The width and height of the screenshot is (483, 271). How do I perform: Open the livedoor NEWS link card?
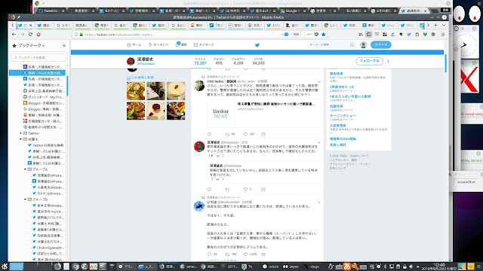(x=264, y=114)
